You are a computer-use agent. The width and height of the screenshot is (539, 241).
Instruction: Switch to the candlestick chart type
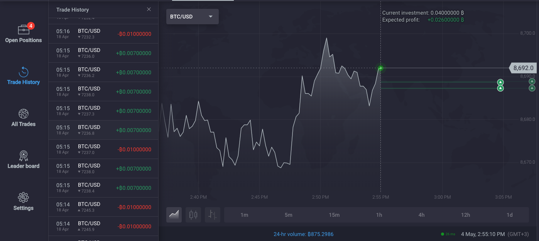tap(193, 215)
